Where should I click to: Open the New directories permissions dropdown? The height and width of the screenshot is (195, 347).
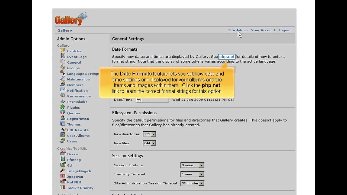coord(149,134)
